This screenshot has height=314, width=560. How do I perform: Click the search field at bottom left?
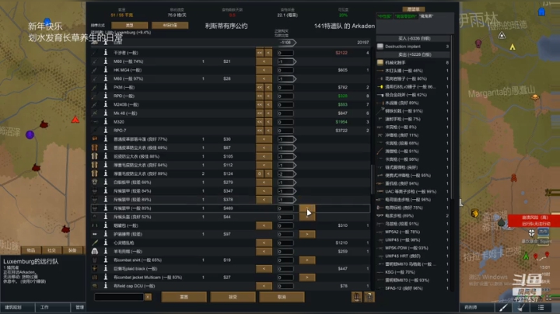point(119,297)
